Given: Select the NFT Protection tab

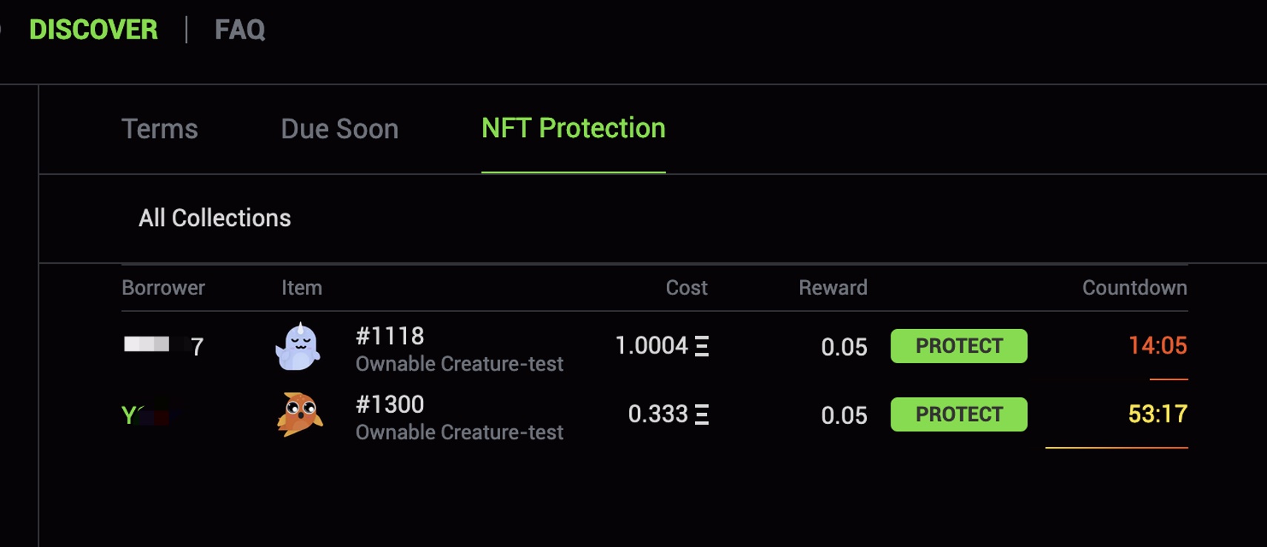Looking at the screenshot, I should click(x=573, y=128).
